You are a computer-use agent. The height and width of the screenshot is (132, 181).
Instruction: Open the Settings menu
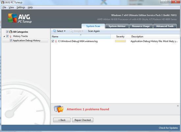[x=21, y=7]
